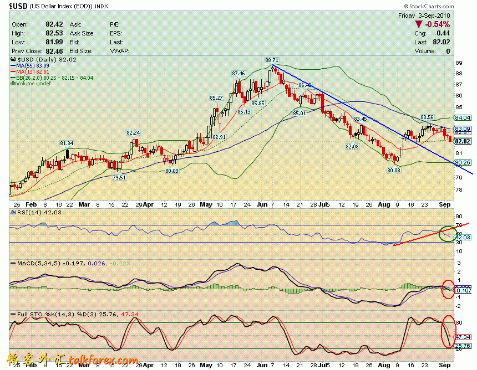
Task: Click the -0.54% percent change value
Action: point(437,24)
